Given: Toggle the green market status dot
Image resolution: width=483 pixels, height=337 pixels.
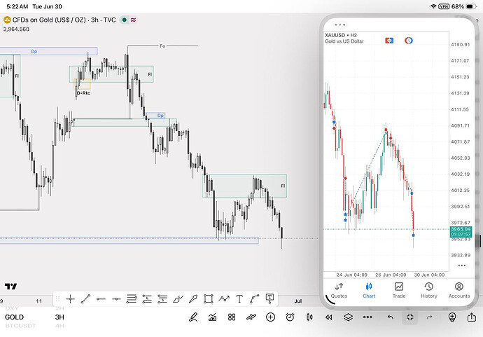Looking at the screenshot, I should pos(124,20).
